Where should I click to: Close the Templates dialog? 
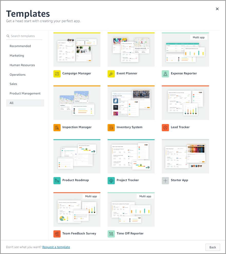click(x=217, y=9)
